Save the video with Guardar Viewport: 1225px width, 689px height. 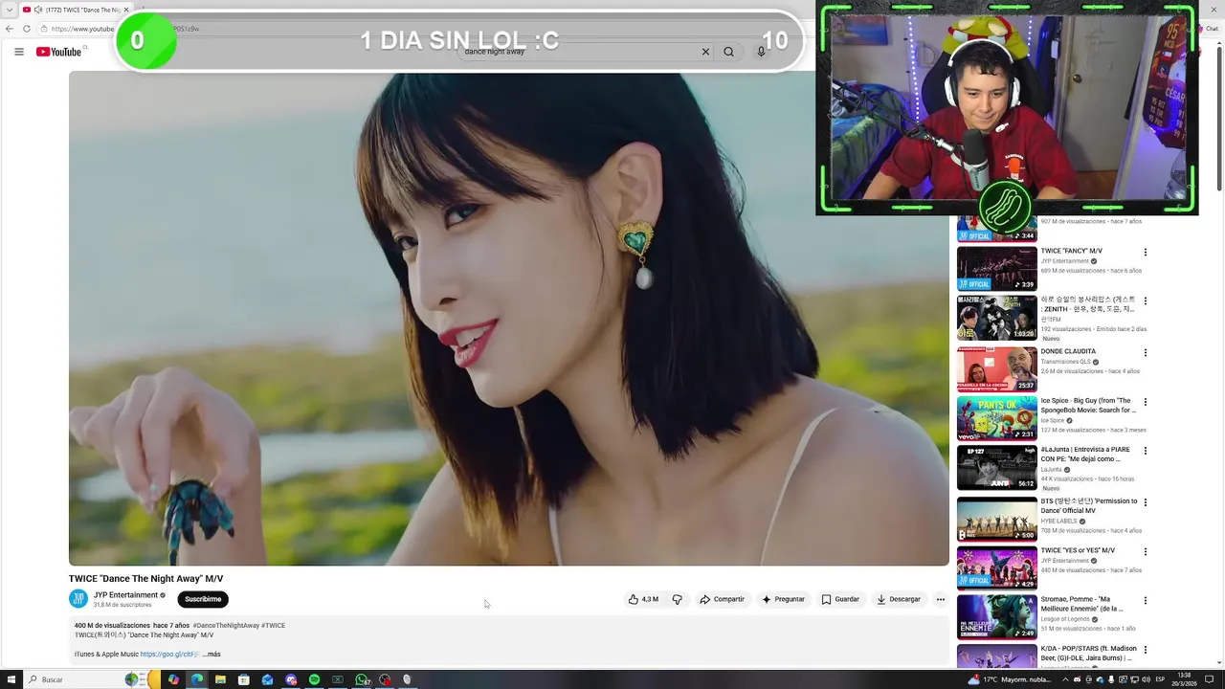[x=840, y=599]
